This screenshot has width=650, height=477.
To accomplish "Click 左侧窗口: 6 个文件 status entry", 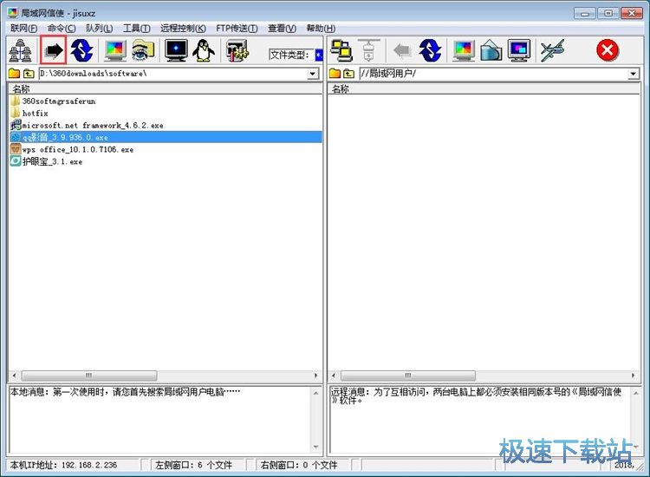I will click(x=193, y=465).
